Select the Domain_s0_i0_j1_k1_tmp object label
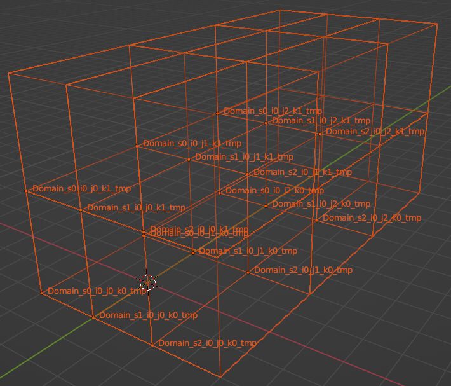This screenshot has width=451, height=386. click(192, 143)
